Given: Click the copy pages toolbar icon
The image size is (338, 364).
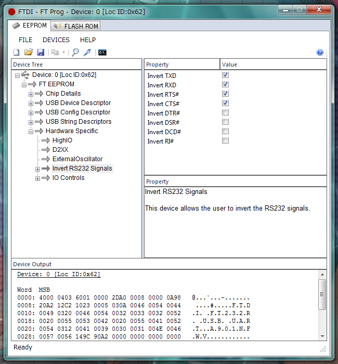Looking at the screenshot, I should coord(55,52).
